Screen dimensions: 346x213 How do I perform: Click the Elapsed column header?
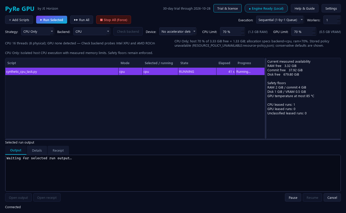tap(226, 63)
